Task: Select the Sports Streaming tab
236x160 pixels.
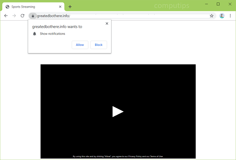Action: [29, 7]
